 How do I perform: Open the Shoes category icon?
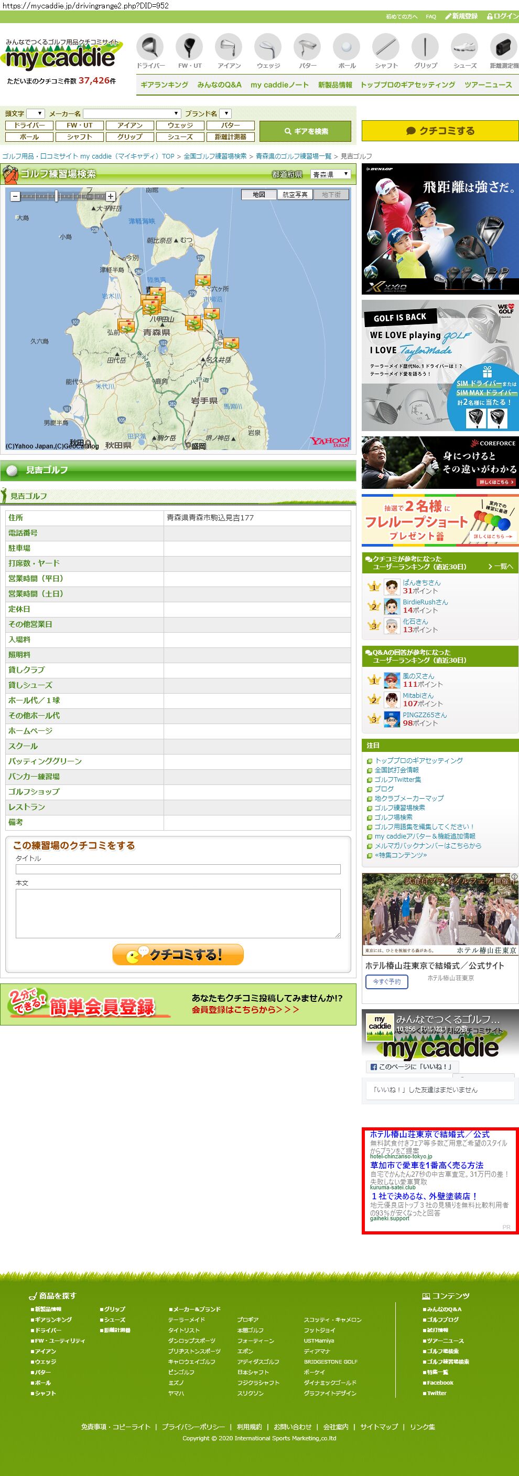point(464,46)
